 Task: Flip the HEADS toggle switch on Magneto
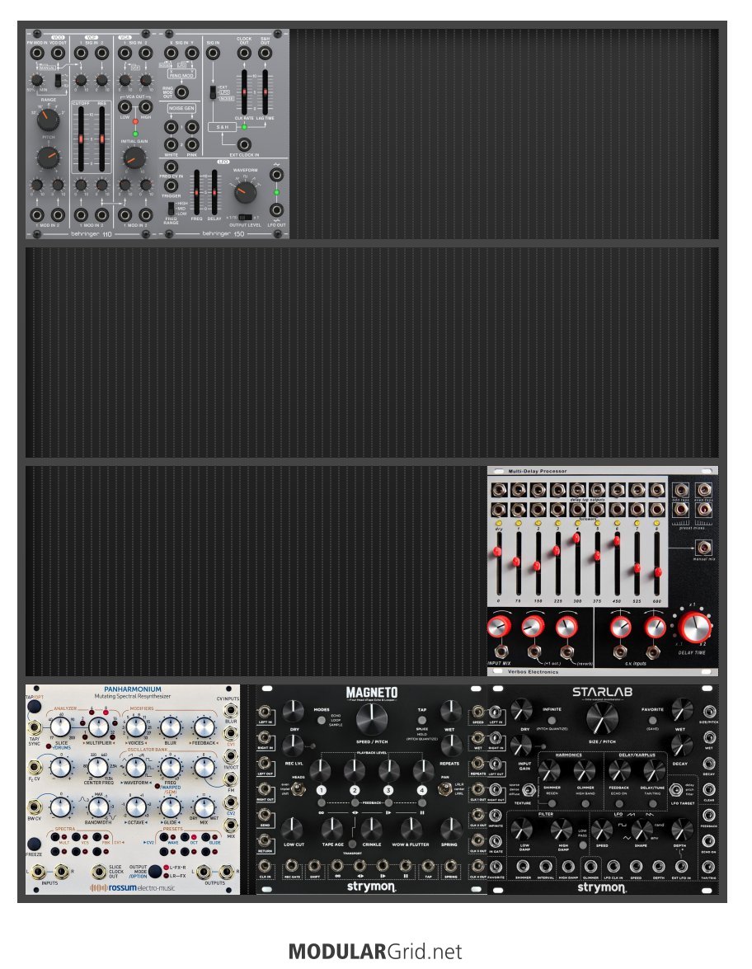coord(298,789)
